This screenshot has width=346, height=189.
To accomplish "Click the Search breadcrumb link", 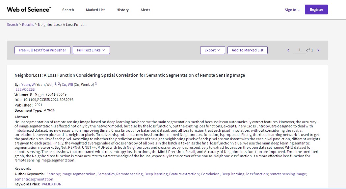I will coord(13,25).
